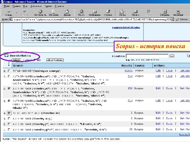Check the box for search 3 litavrin, o.g.
This screenshot has width=190, height=142.
point(9,118)
